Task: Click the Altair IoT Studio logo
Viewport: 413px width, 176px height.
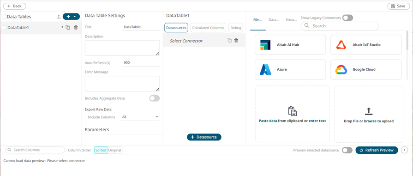Action: tap(341, 45)
